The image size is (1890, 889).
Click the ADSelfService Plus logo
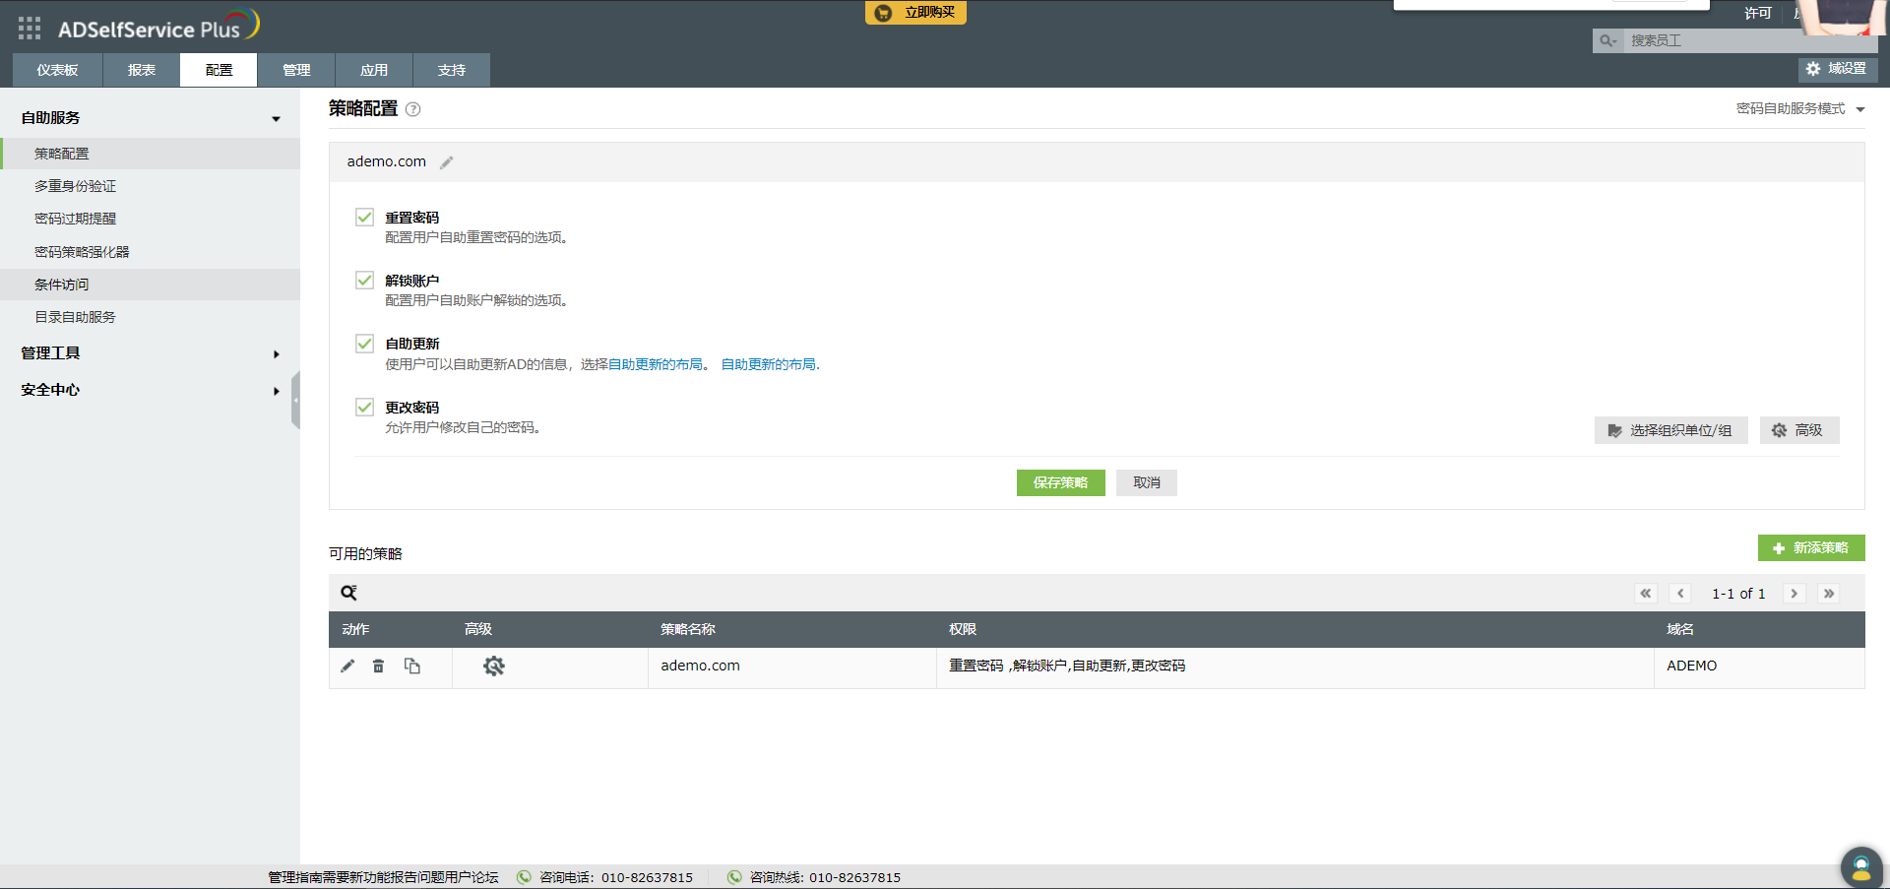157,27
